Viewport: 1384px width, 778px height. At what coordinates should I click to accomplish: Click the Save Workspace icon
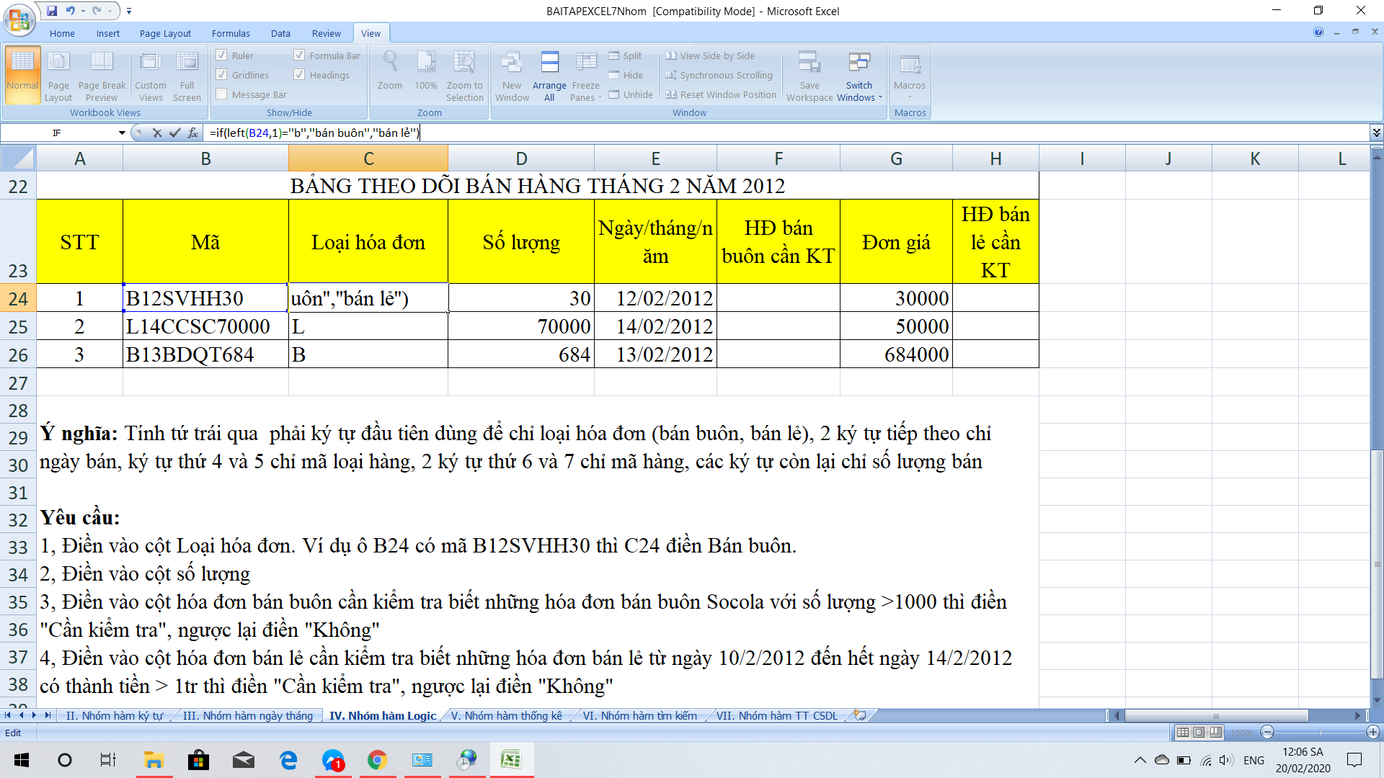[x=809, y=63]
